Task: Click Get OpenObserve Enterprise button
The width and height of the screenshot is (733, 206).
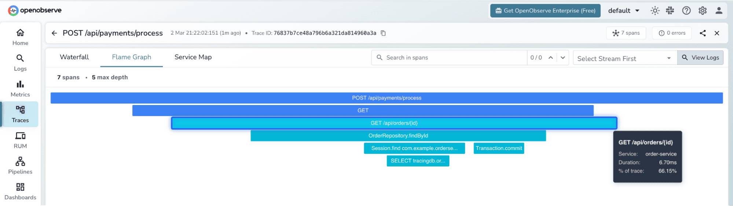Action: tap(545, 11)
